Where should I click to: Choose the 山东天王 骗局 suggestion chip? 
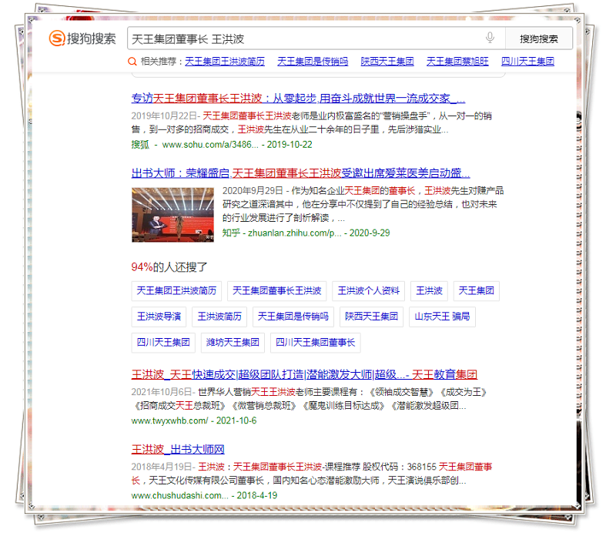tap(442, 317)
